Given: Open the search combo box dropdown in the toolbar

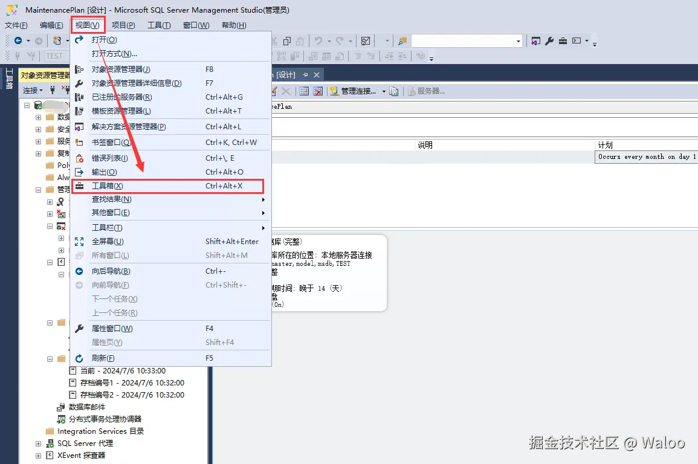Looking at the screenshot, I should pyautogui.click(x=518, y=41).
